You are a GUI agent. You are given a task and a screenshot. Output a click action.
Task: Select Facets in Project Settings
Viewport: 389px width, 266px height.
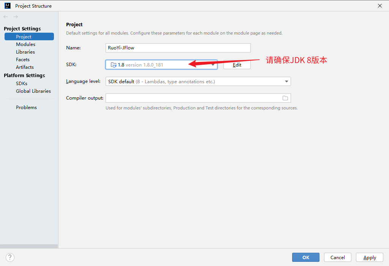pyautogui.click(x=22, y=60)
